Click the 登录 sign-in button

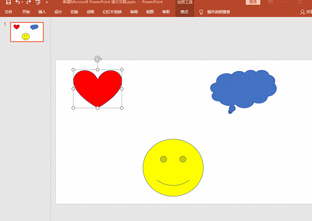click(253, 2)
